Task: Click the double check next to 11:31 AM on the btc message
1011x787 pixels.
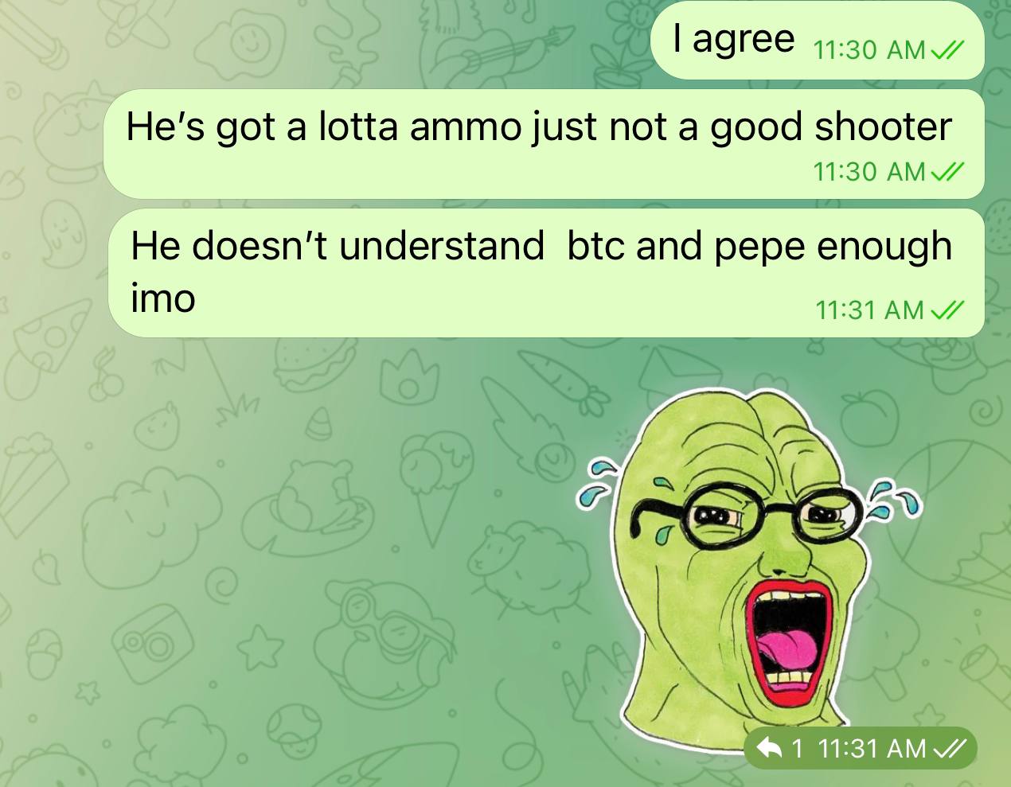Action: (947, 310)
